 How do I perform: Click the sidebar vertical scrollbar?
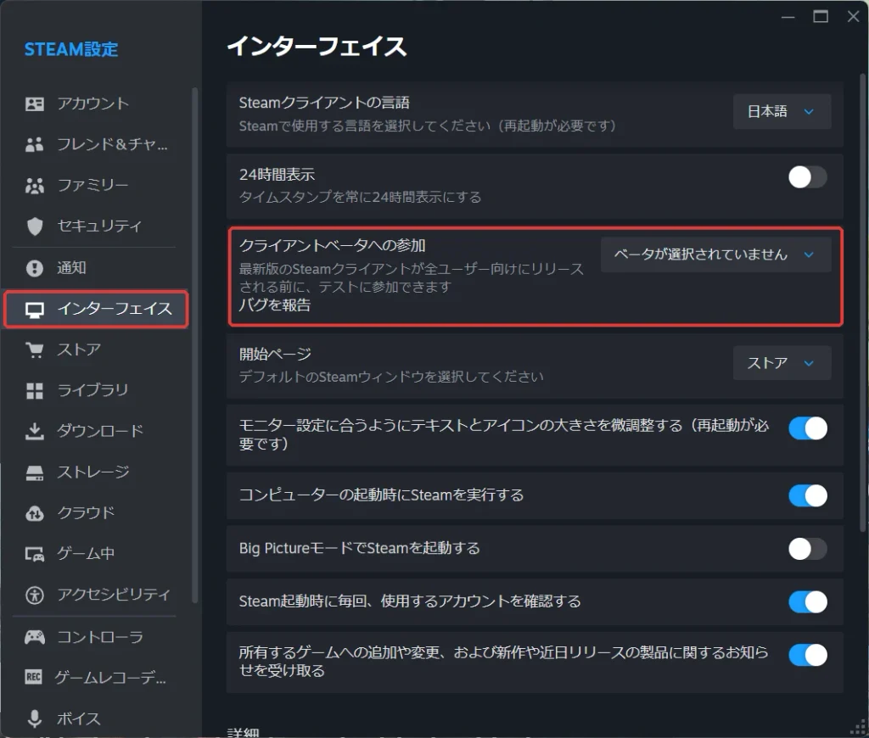(194, 344)
